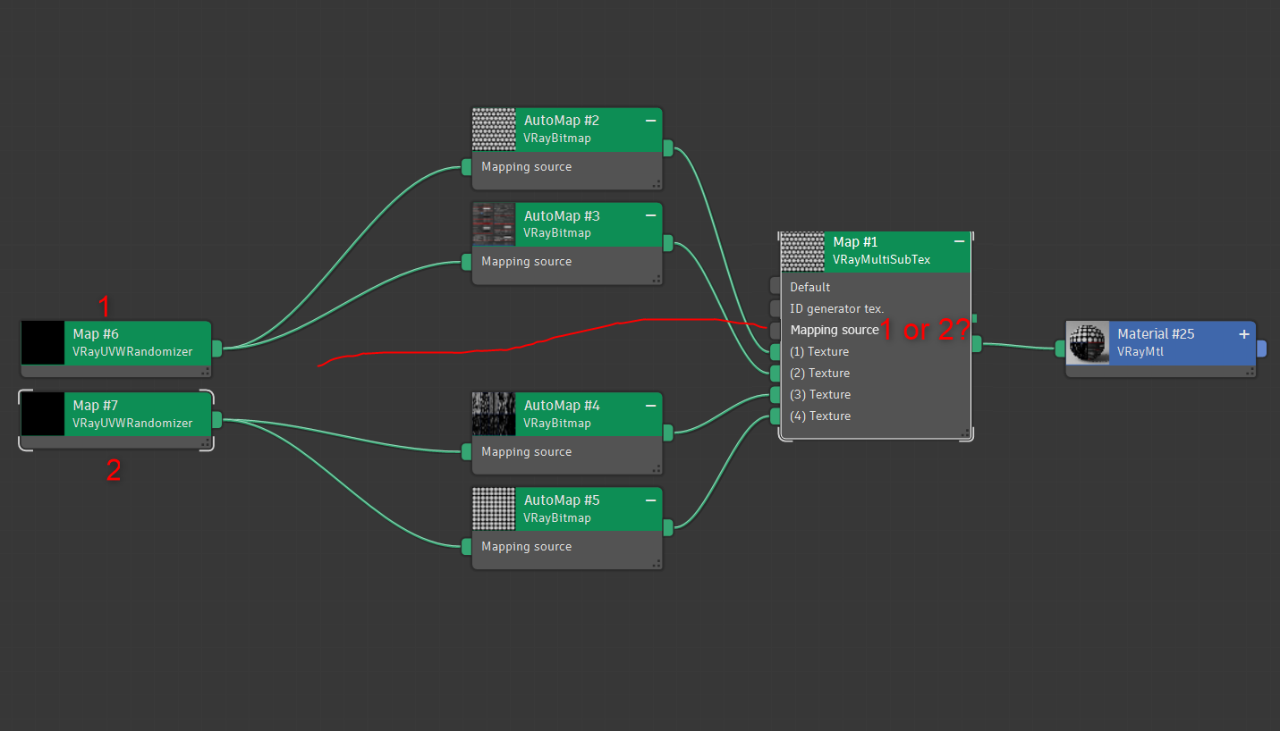Click Map #1 Mapping source slot label
The width and height of the screenshot is (1280, 731).
(x=835, y=330)
